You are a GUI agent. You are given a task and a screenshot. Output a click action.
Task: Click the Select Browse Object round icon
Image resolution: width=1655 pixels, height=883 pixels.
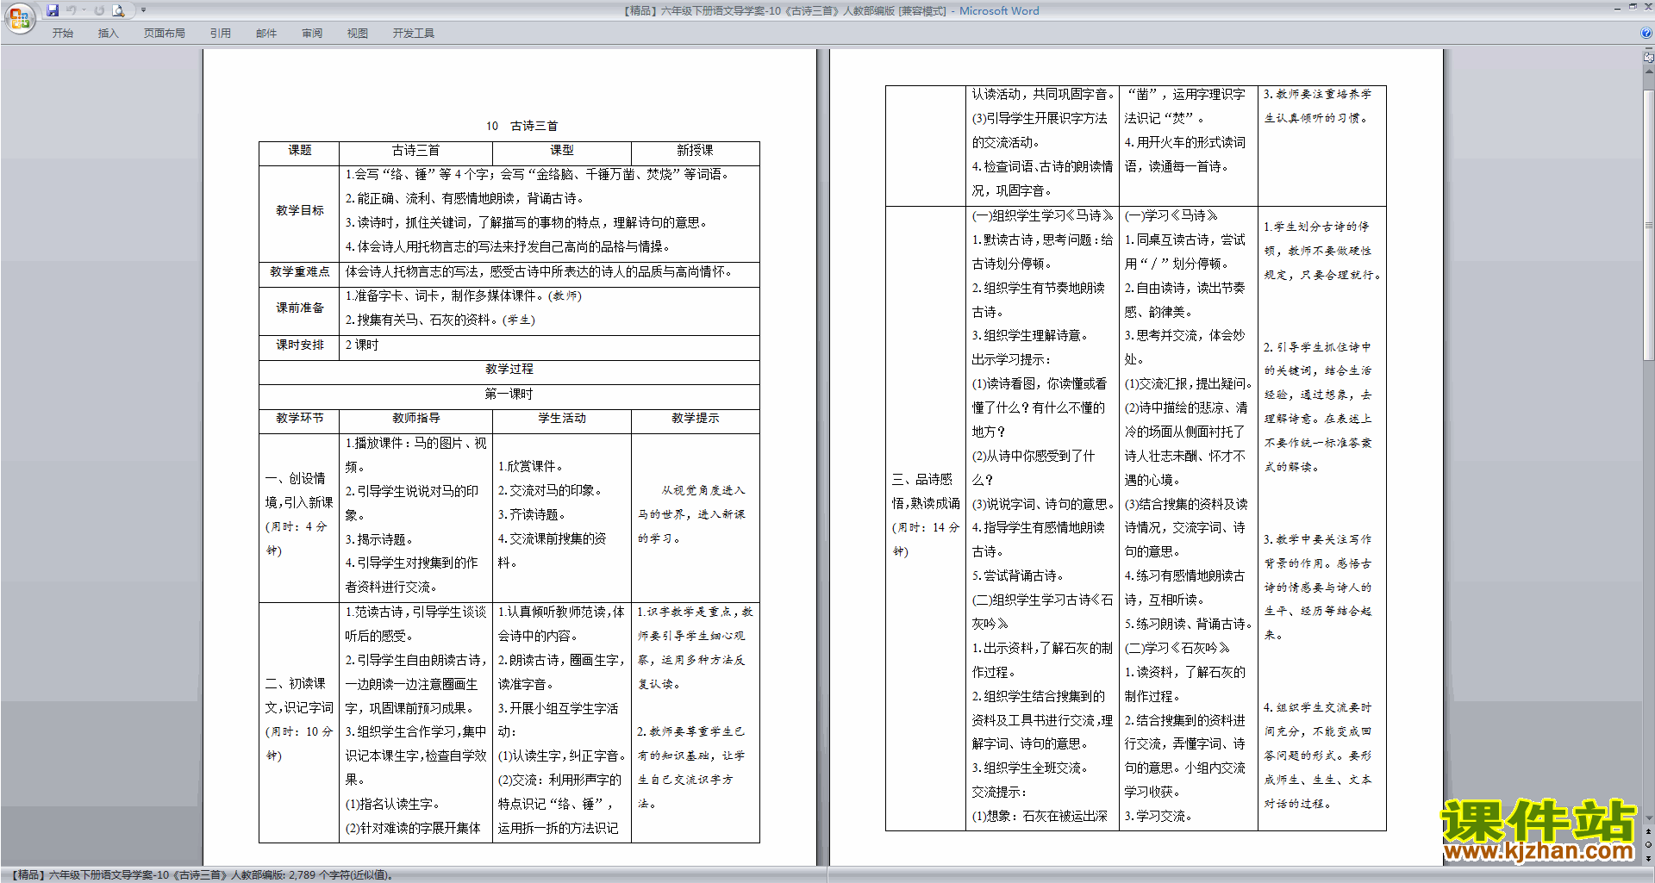(x=1648, y=845)
